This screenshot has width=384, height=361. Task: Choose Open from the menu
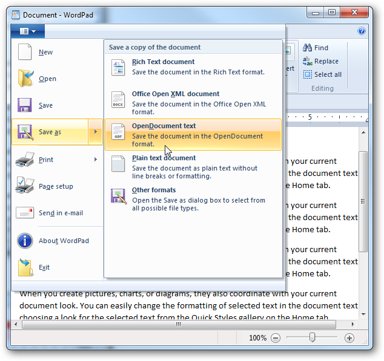58,79
